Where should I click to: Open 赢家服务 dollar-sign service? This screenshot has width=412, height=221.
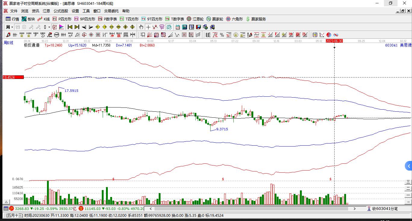click(x=256, y=19)
